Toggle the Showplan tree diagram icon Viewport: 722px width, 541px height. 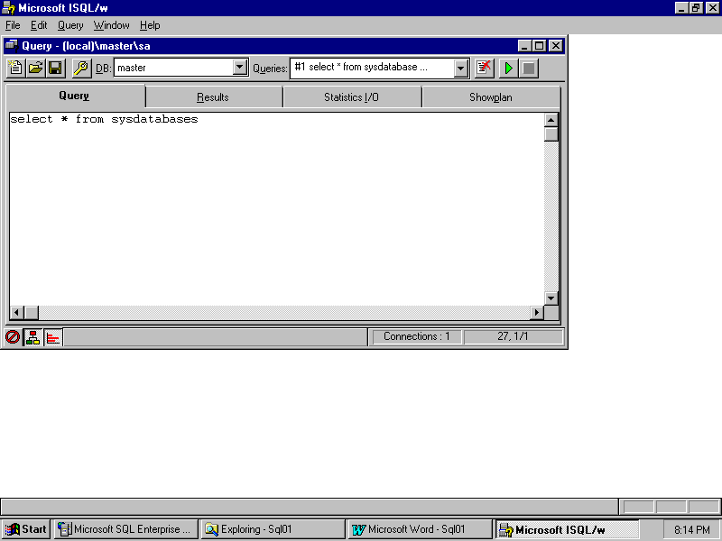pos(33,337)
